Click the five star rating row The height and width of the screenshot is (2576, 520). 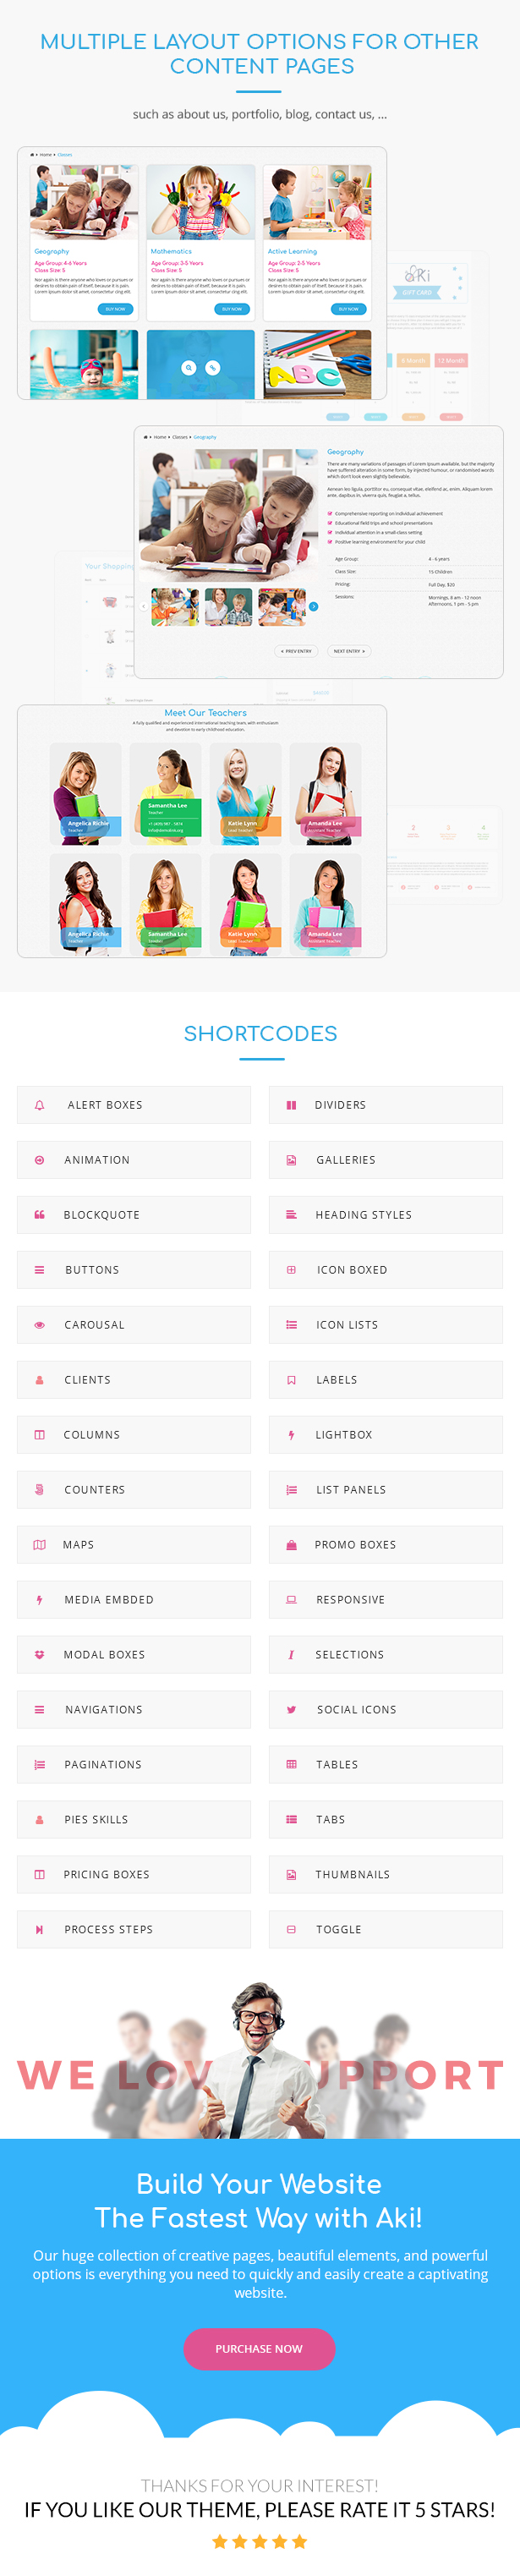pyautogui.click(x=259, y=2541)
